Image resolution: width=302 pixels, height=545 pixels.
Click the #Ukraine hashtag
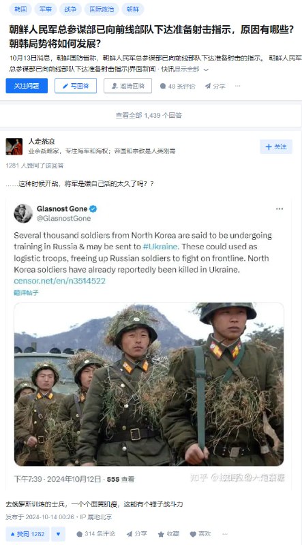pyautogui.click(x=160, y=247)
